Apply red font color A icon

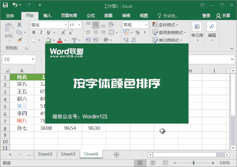[60, 40]
